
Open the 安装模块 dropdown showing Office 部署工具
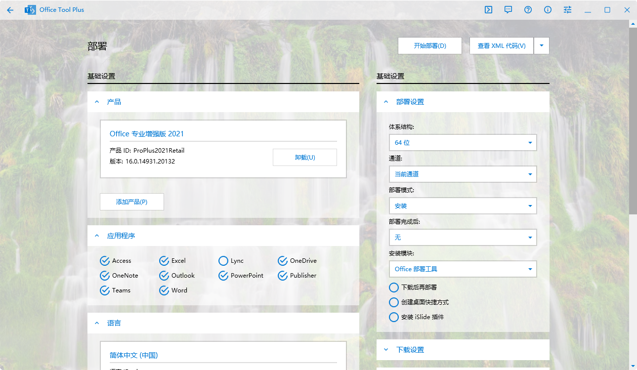pos(463,269)
